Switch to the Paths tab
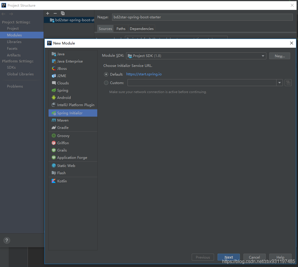Screen dimensions: 298x267 coord(121,29)
